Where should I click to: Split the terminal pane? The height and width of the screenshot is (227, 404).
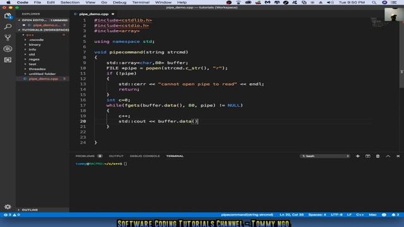pyautogui.click(x=367, y=156)
